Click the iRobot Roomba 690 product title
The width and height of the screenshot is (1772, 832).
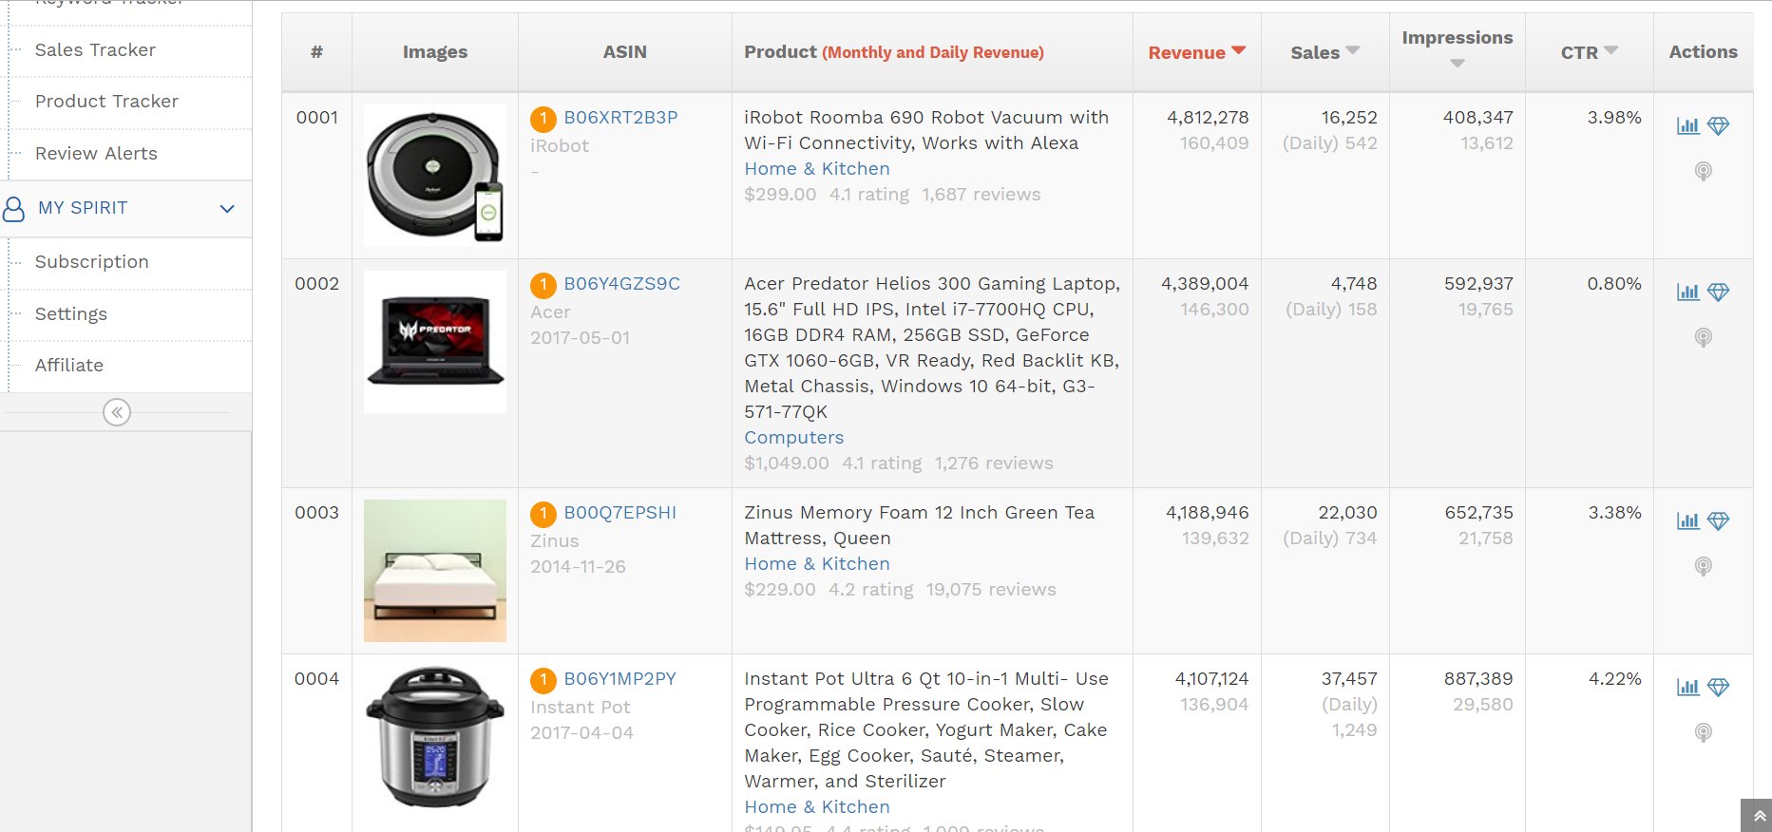click(x=926, y=130)
